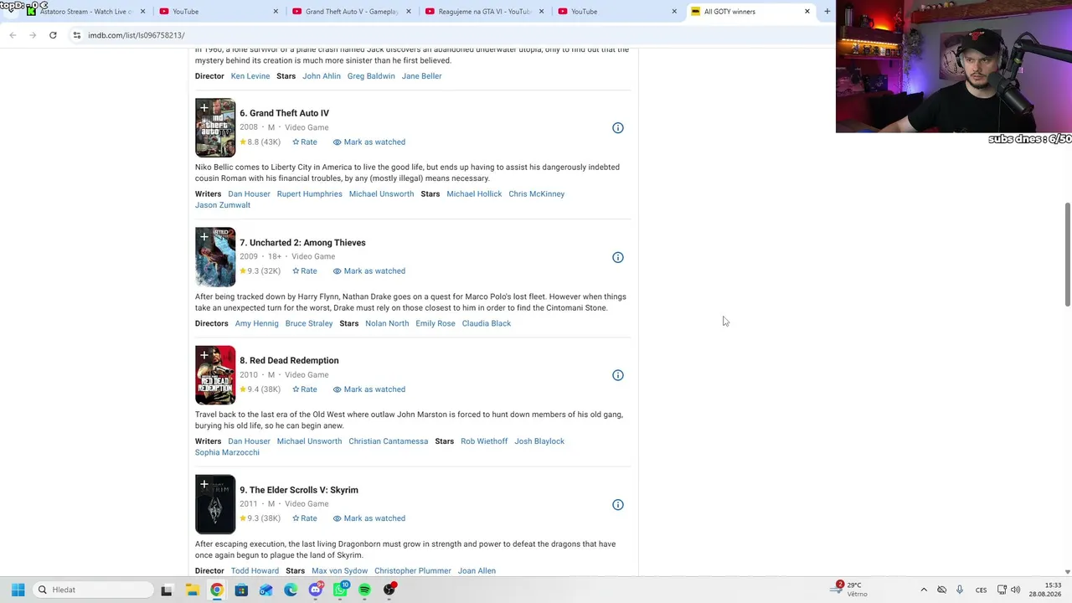
Task: Open Christopher Plummer star link
Action: click(413, 571)
